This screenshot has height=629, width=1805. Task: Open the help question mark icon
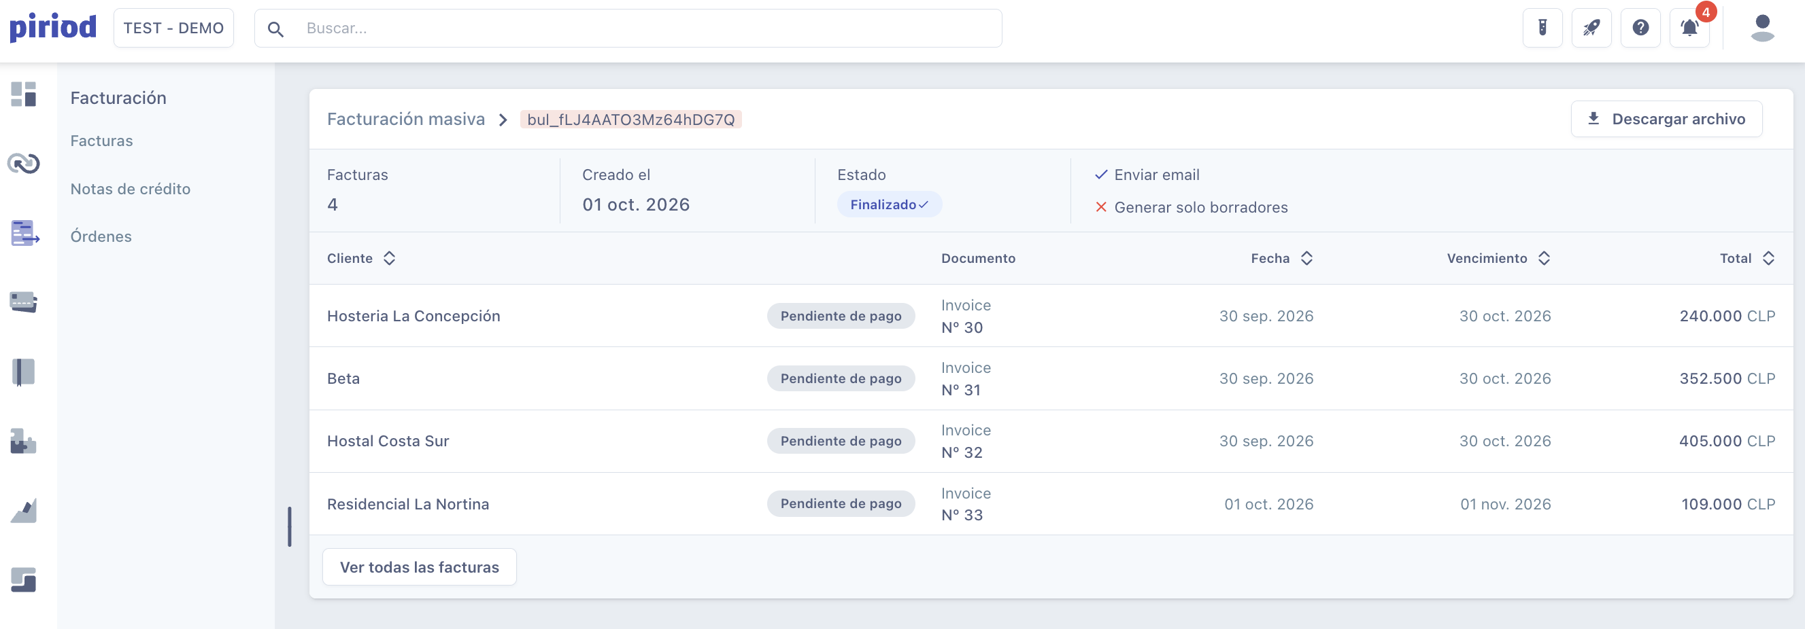1640,28
